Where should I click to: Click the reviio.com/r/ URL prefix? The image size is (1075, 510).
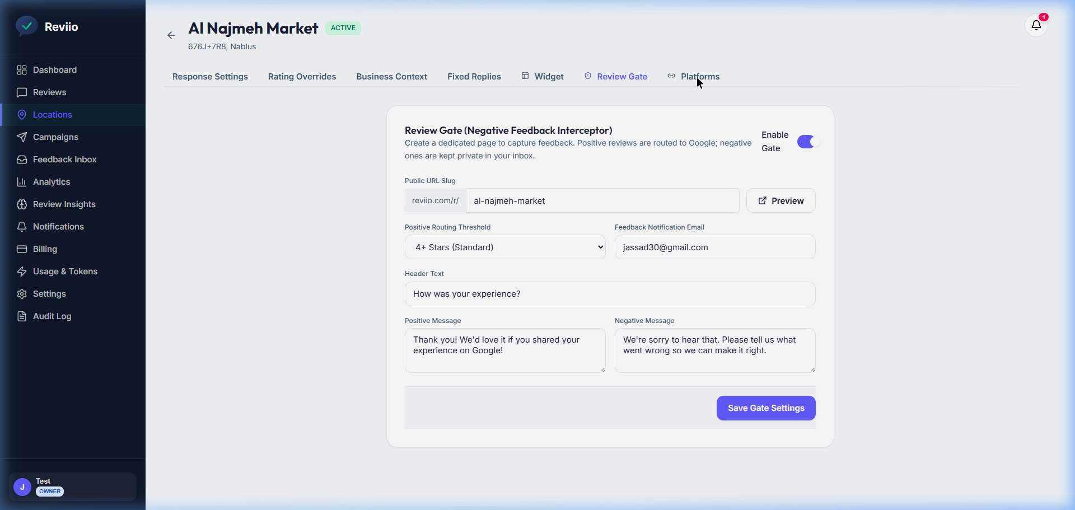435,200
